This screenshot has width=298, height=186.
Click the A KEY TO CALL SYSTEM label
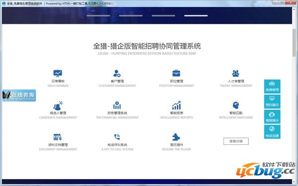117,149
